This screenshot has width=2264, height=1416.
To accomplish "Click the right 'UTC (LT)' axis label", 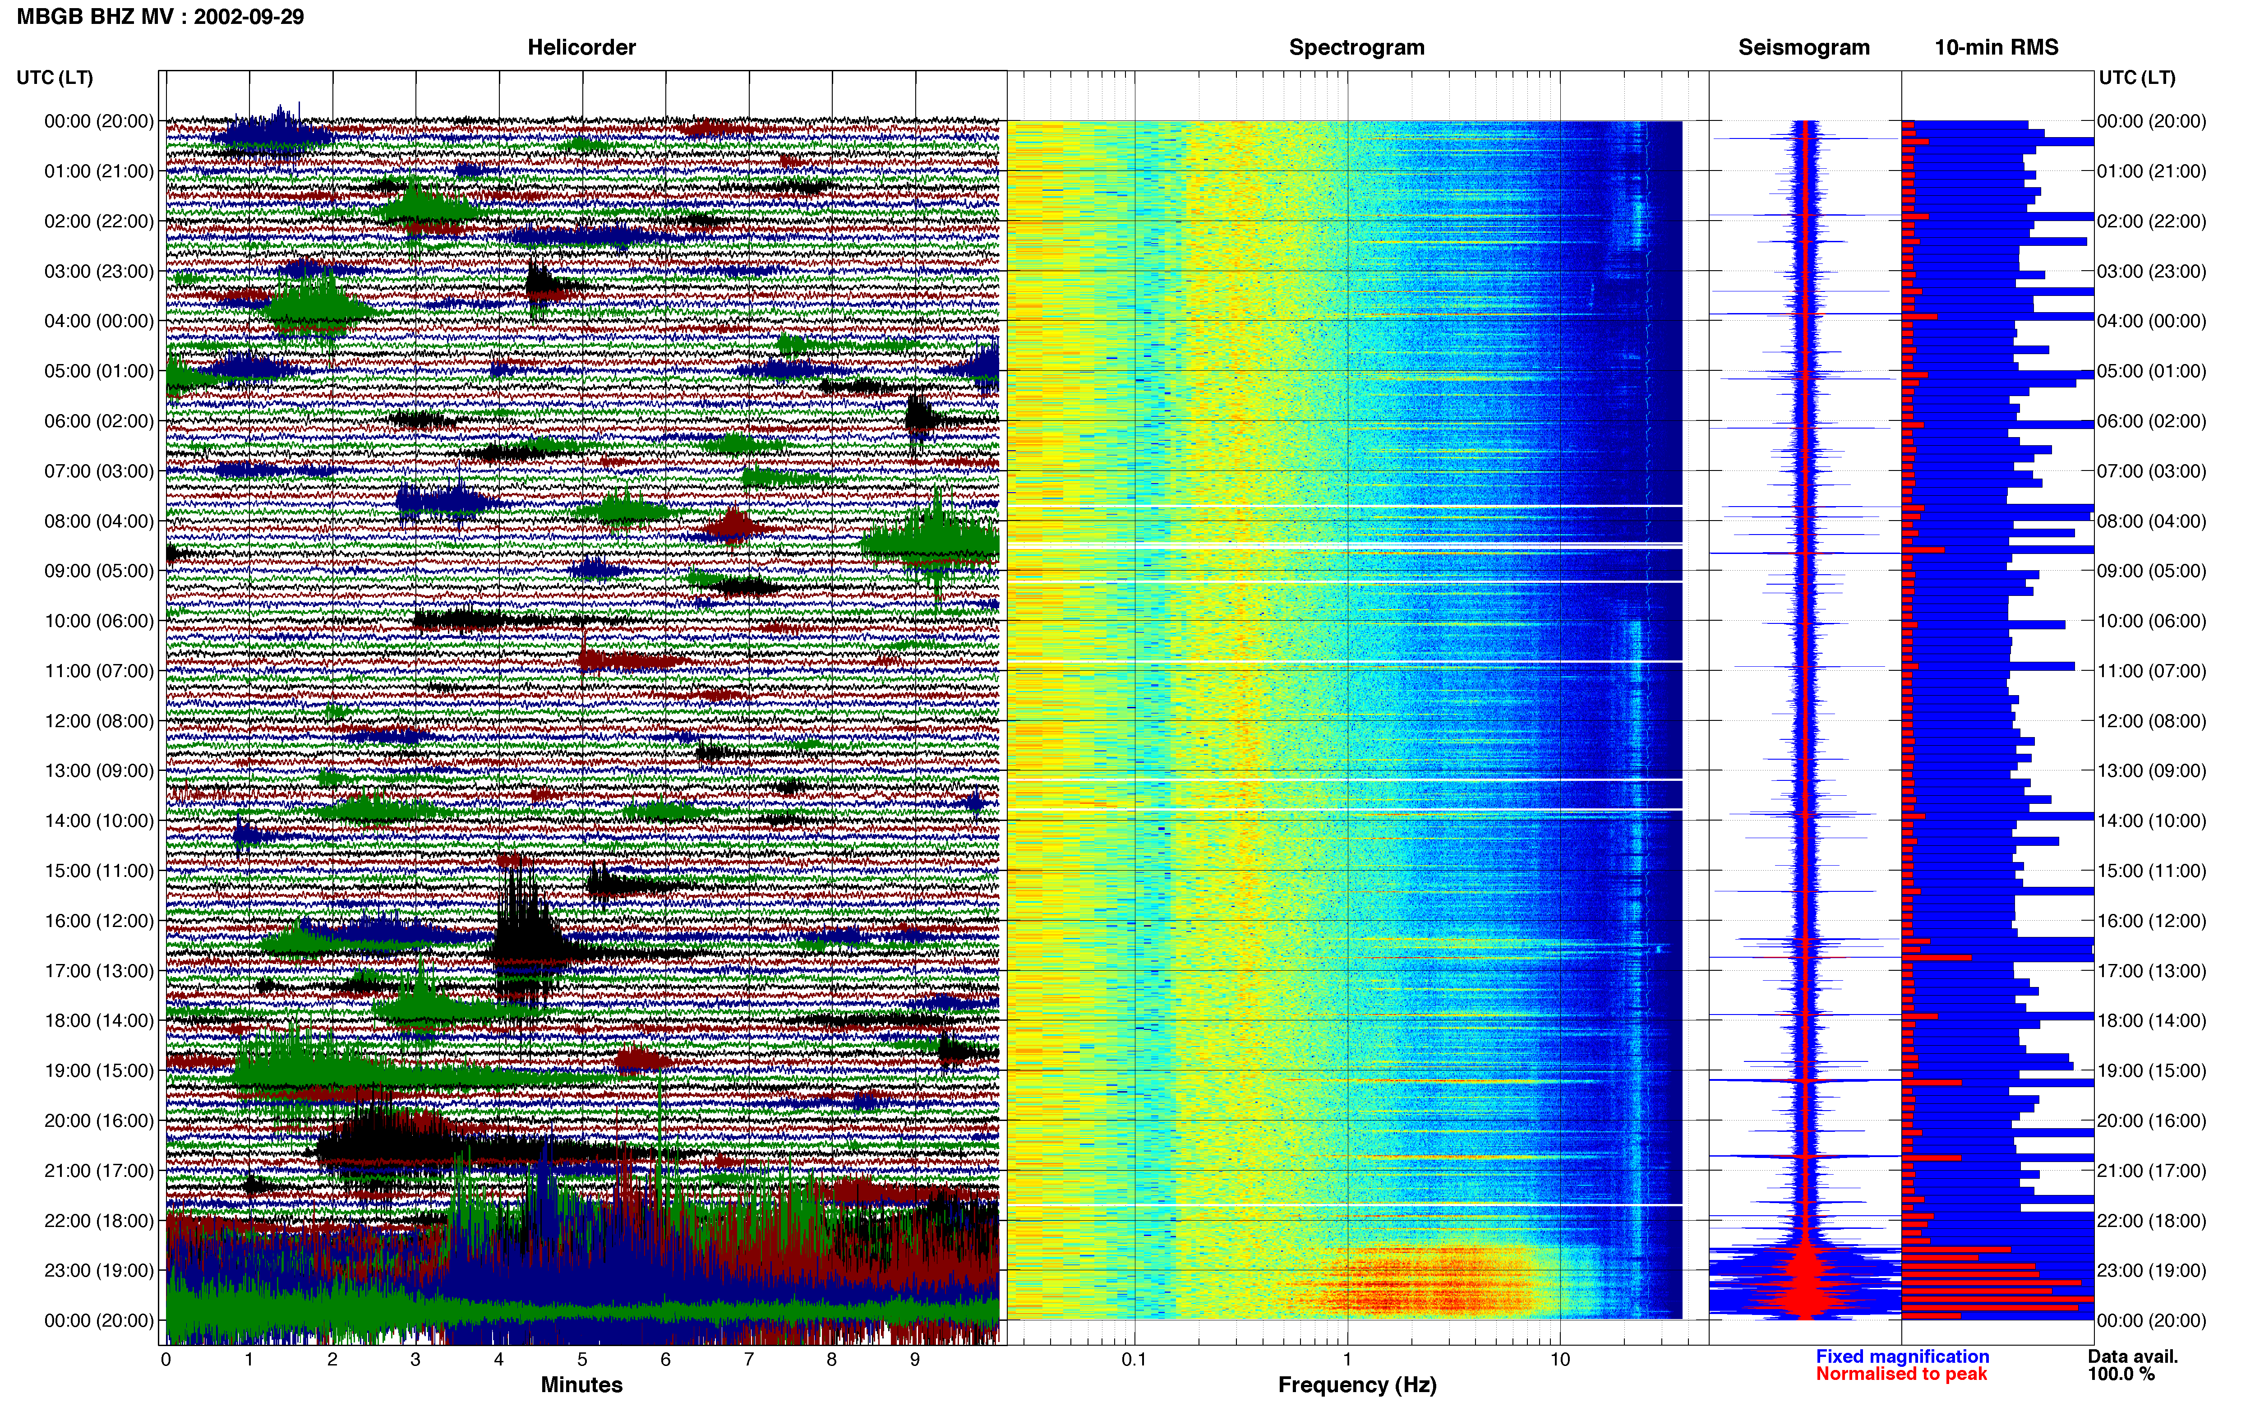I will pos(2137,78).
